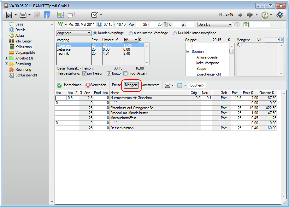289x207 pixels.
Task: Select the Kundenvorgänge radio button
Action: (95, 33)
